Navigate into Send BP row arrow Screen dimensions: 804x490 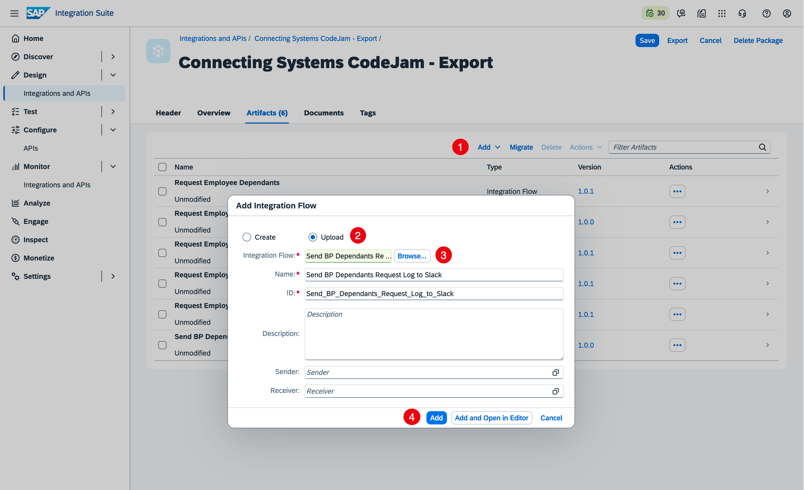coord(767,345)
